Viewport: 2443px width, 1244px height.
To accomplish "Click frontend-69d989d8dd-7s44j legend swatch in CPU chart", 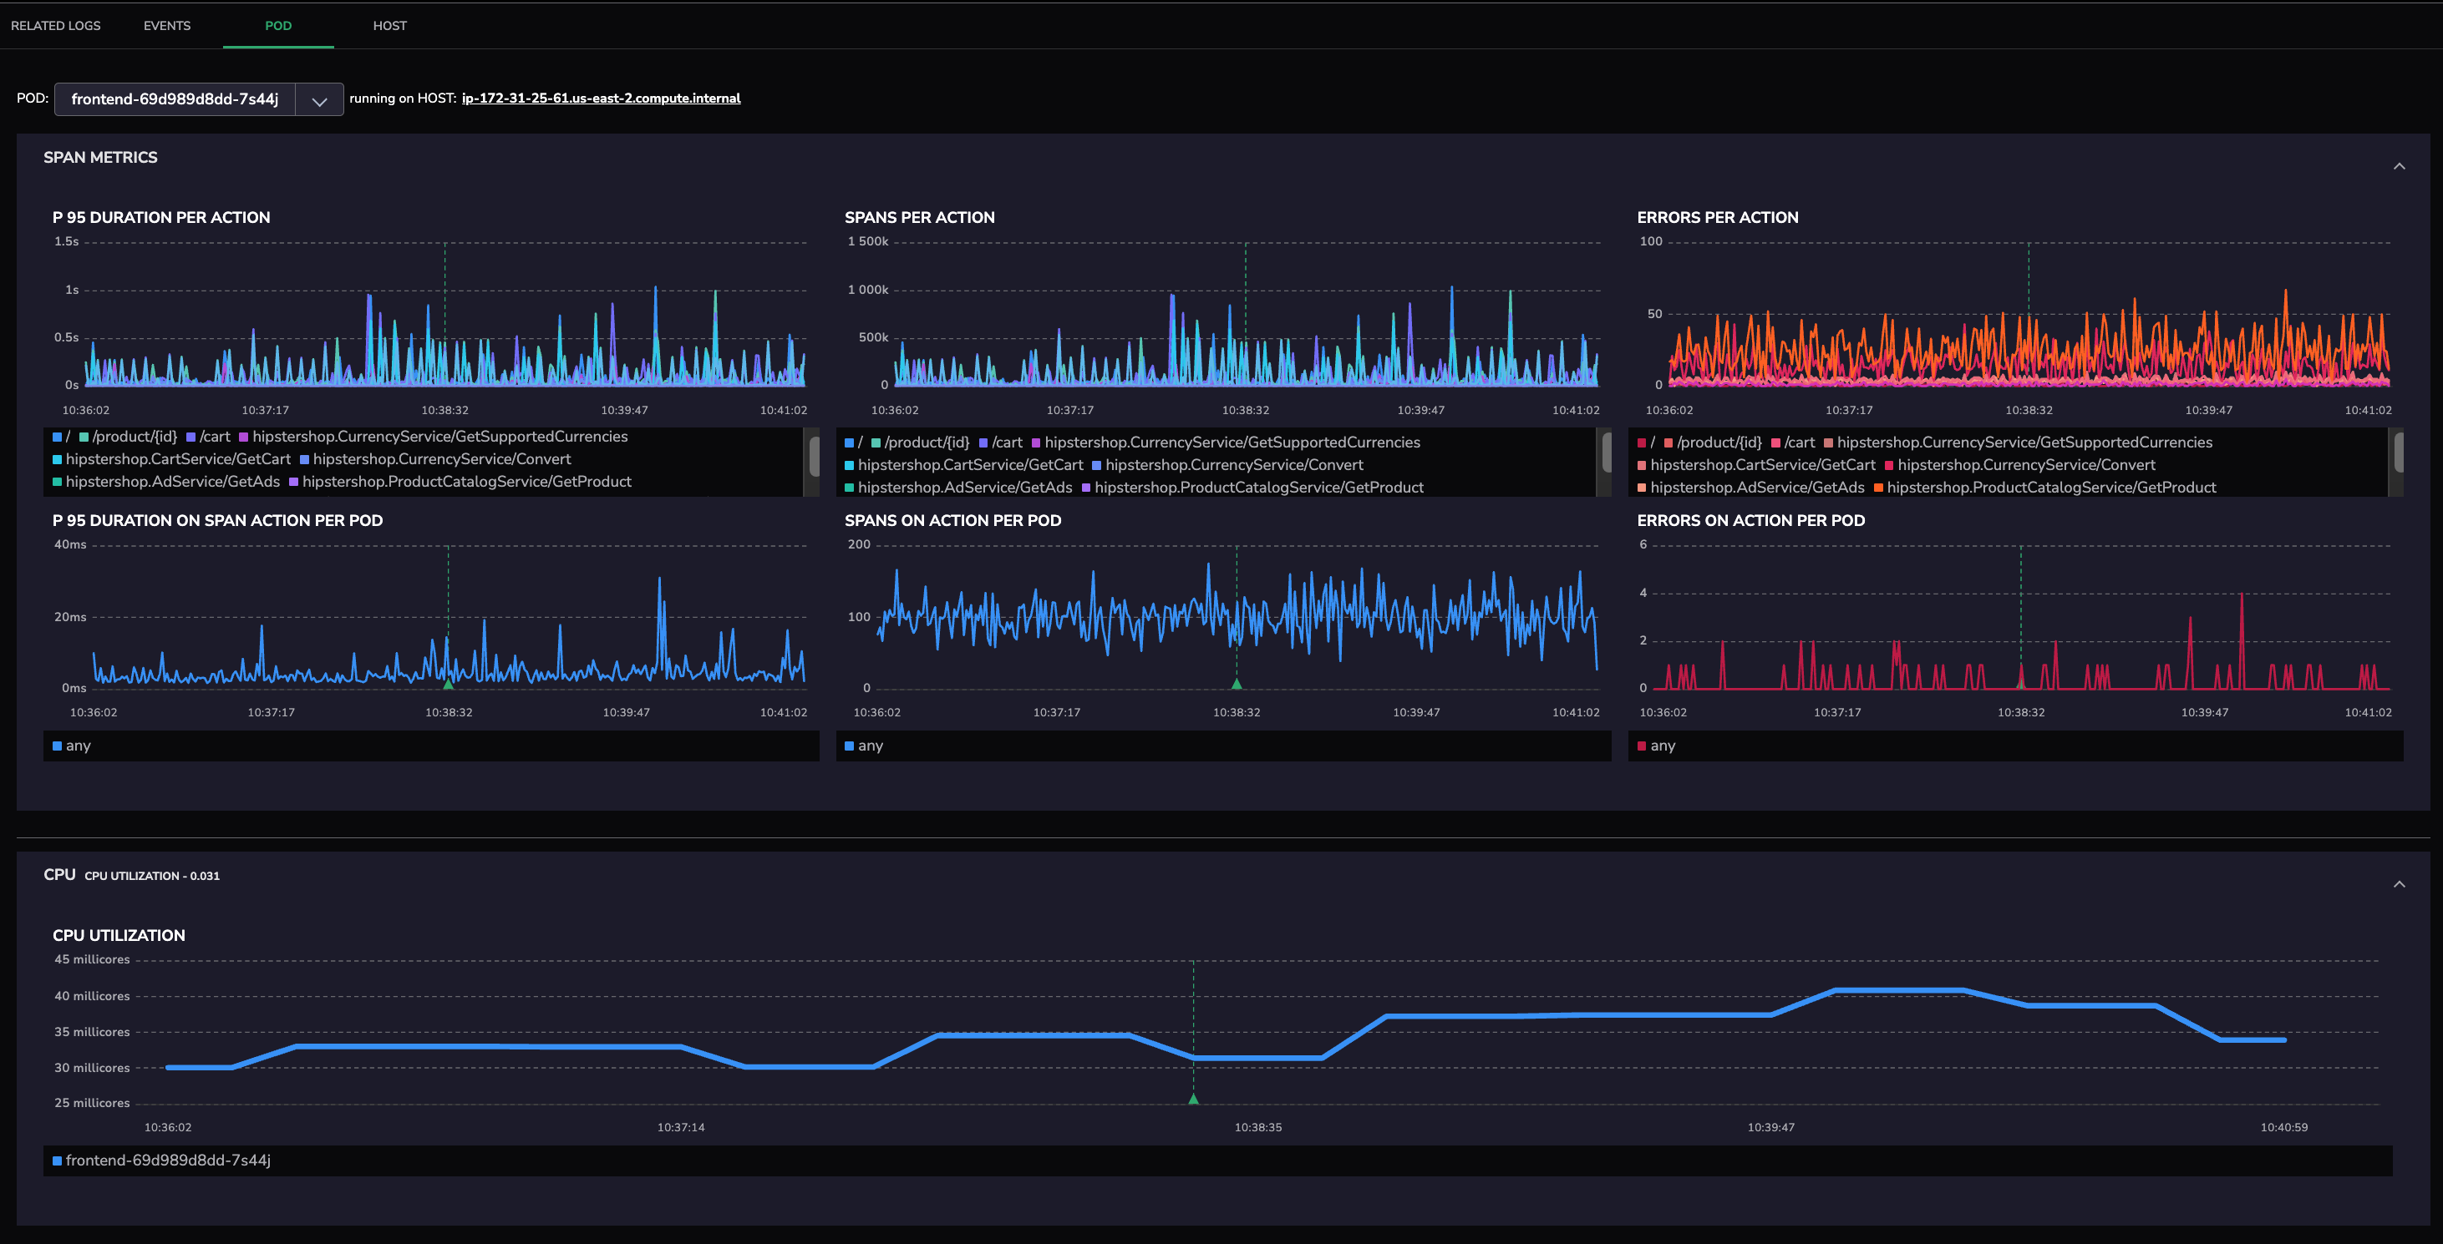I will (x=58, y=1161).
